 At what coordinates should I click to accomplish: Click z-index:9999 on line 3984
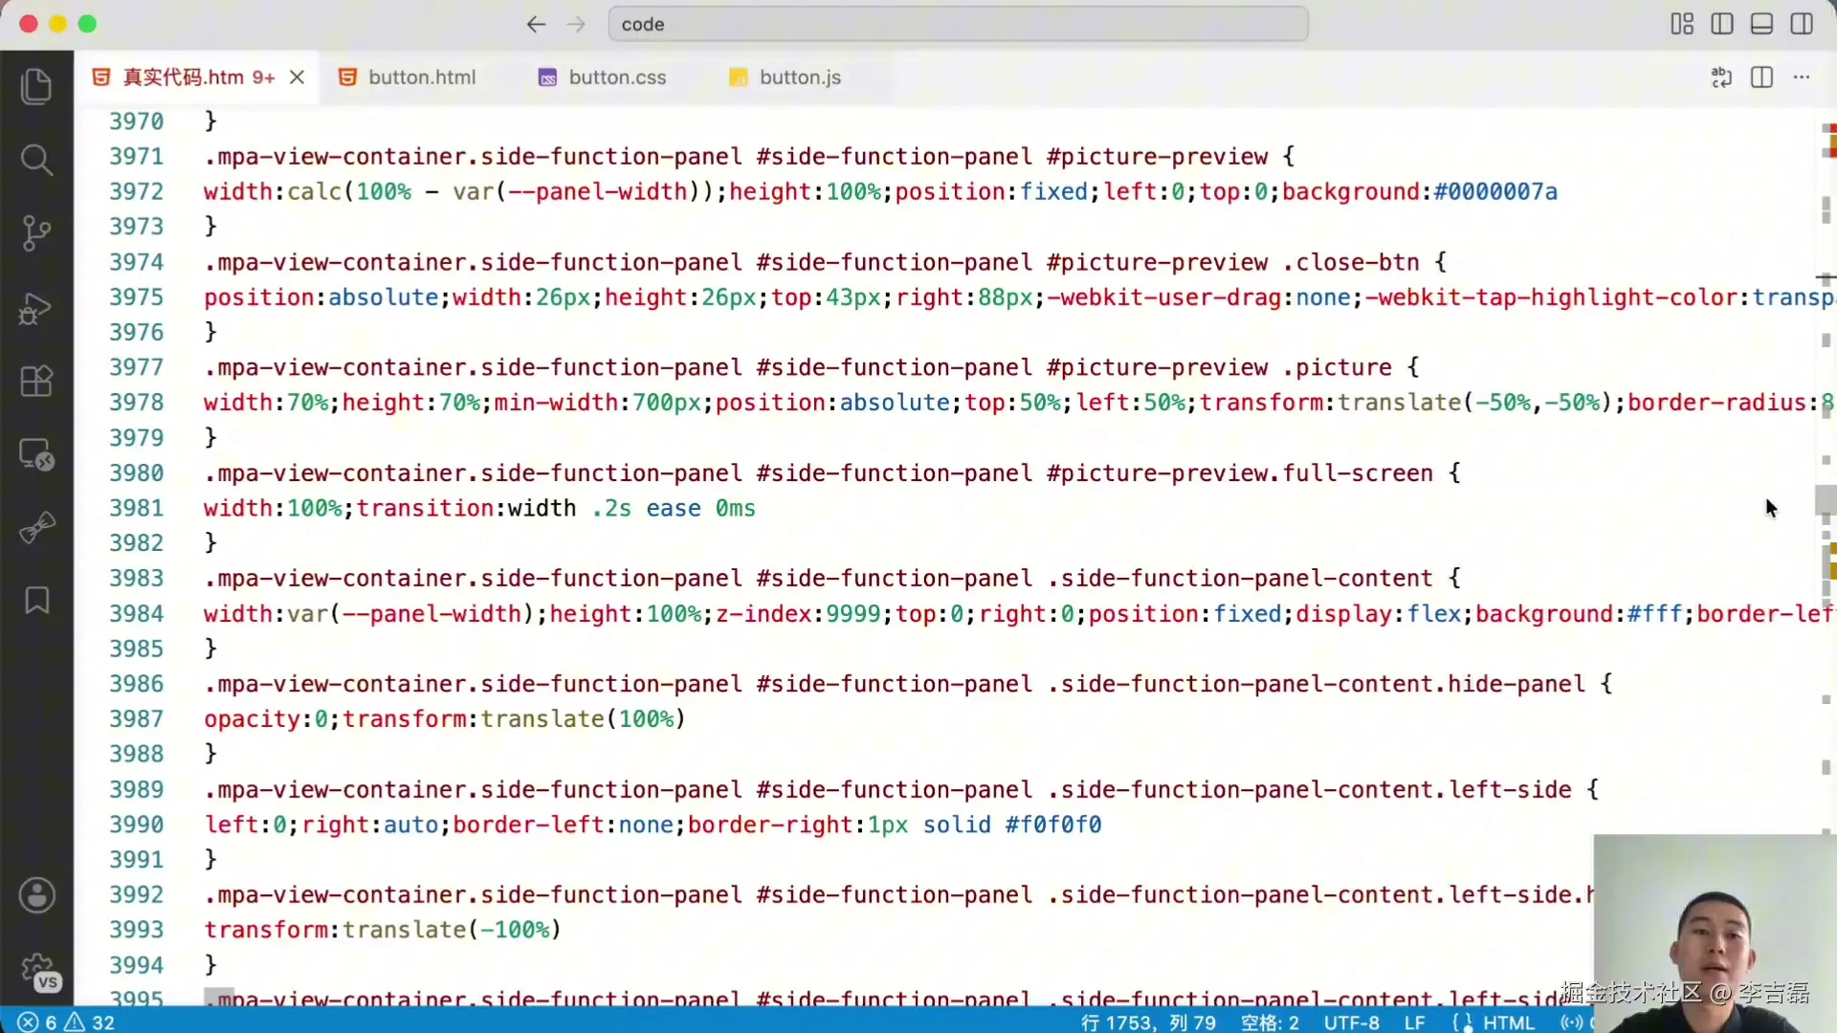click(797, 614)
